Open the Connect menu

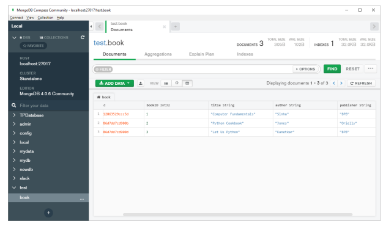pyautogui.click(x=17, y=18)
